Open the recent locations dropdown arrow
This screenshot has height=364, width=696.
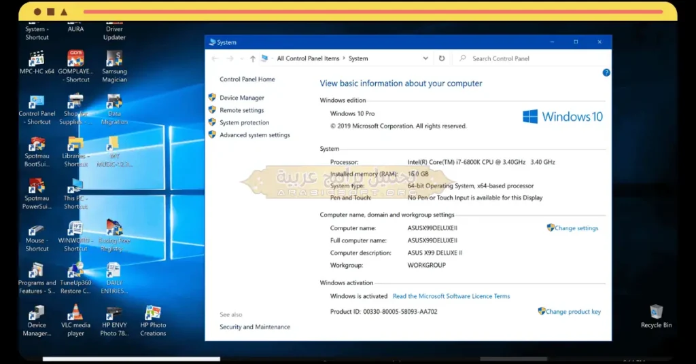click(241, 58)
